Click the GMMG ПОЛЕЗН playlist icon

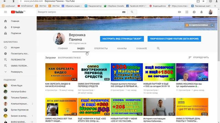pos(5,66)
